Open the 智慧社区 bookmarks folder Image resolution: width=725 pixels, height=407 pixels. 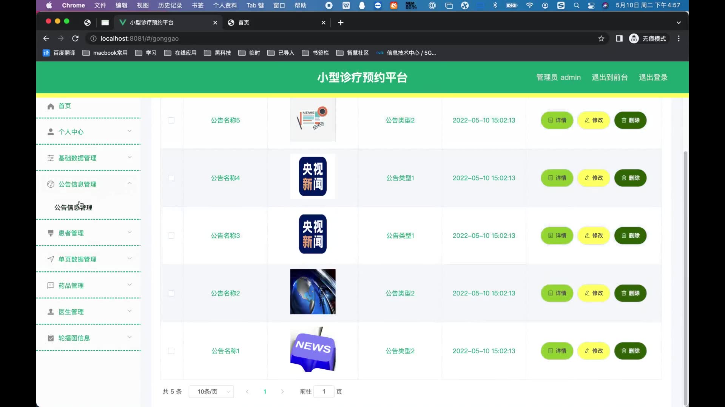(352, 53)
